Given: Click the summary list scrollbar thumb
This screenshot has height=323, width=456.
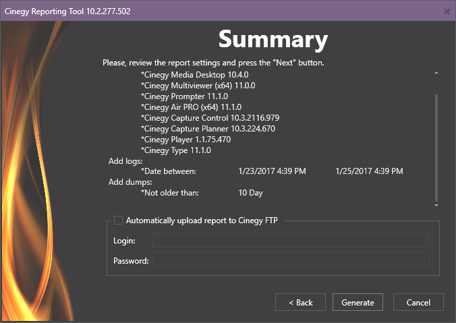Looking at the screenshot, I should pyautogui.click(x=436, y=148).
